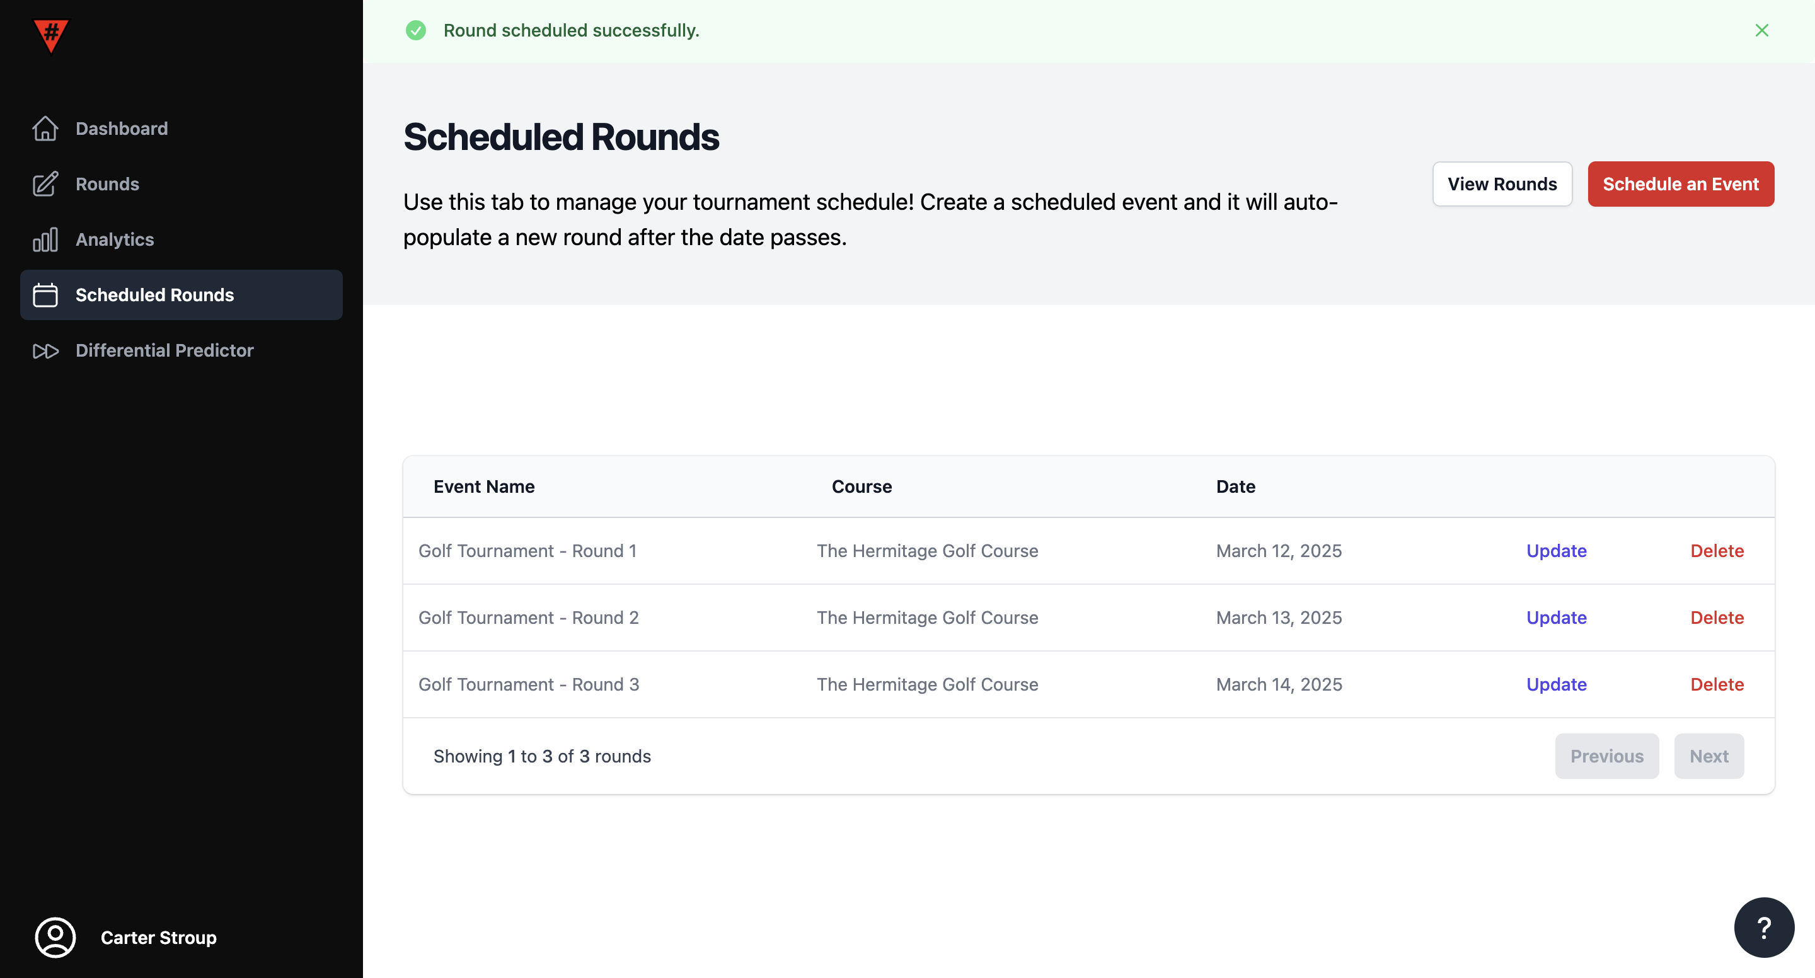Click the View Rounds button

click(1501, 184)
